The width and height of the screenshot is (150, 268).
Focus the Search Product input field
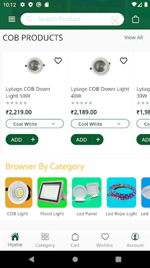[72, 19]
